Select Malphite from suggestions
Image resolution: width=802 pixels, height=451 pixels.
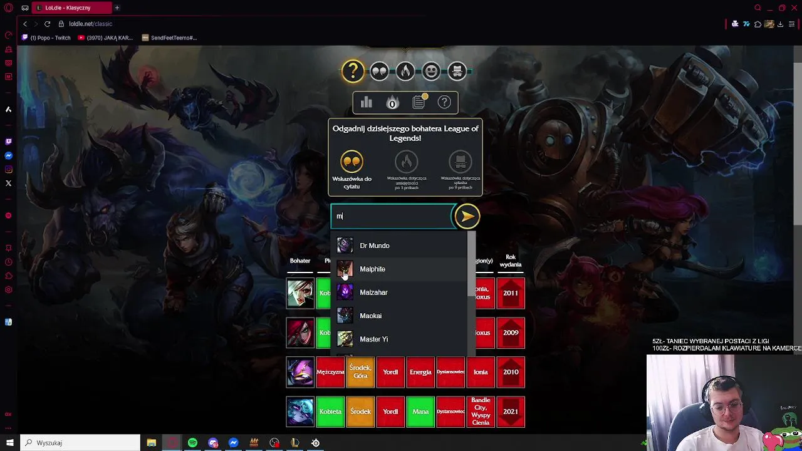[x=399, y=269]
